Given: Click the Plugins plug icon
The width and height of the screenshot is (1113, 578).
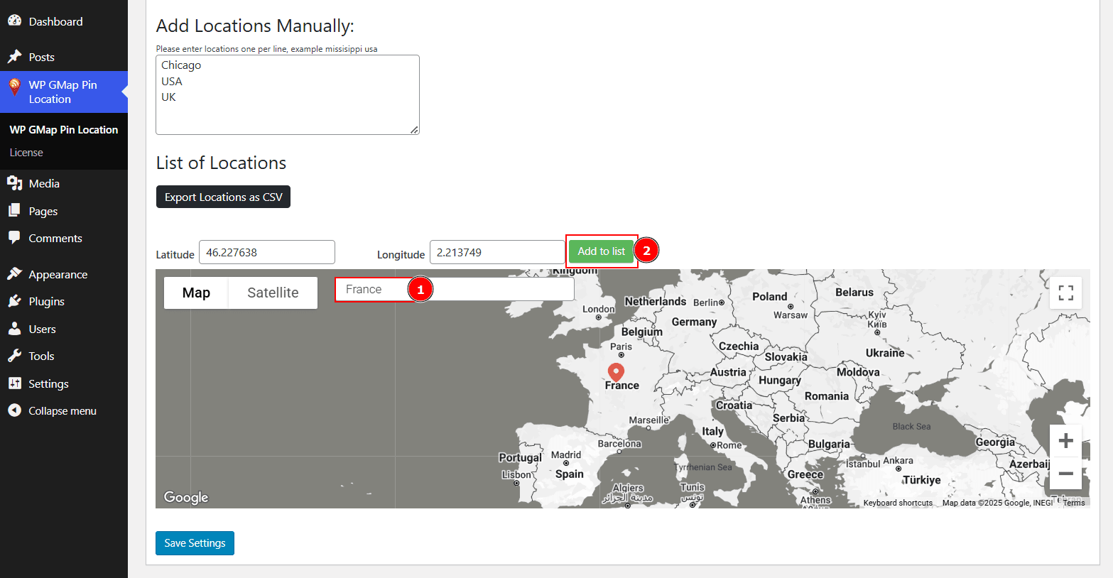Looking at the screenshot, I should point(14,301).
